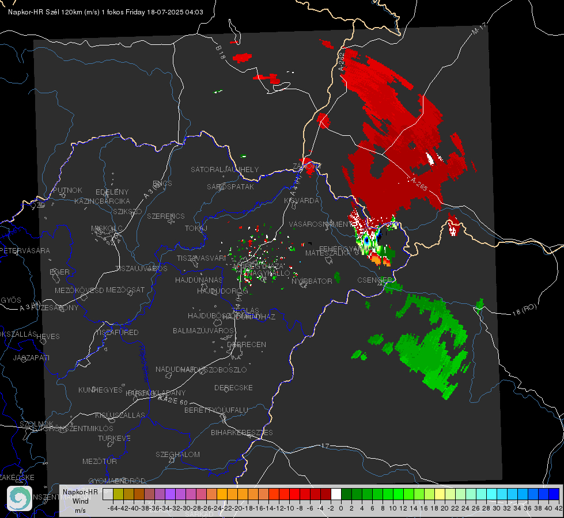This screenshot has width=564, height=518.
Task: Click the KAZINCBARCIKA town label
Action: 102,201
